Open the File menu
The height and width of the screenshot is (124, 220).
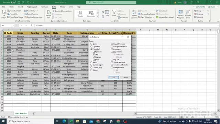coord(3,7)
